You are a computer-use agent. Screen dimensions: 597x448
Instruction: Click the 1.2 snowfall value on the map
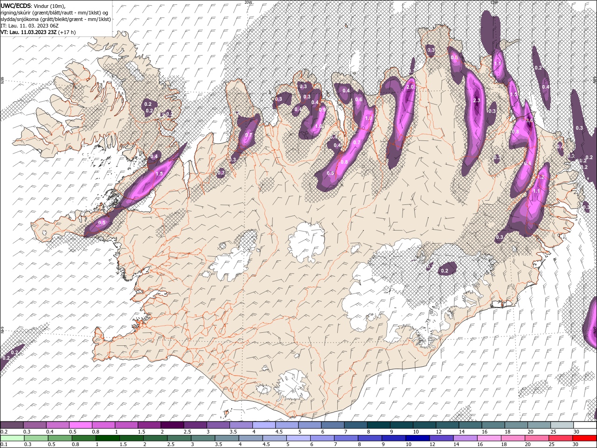pyautogui.click(x=541, y=177)
